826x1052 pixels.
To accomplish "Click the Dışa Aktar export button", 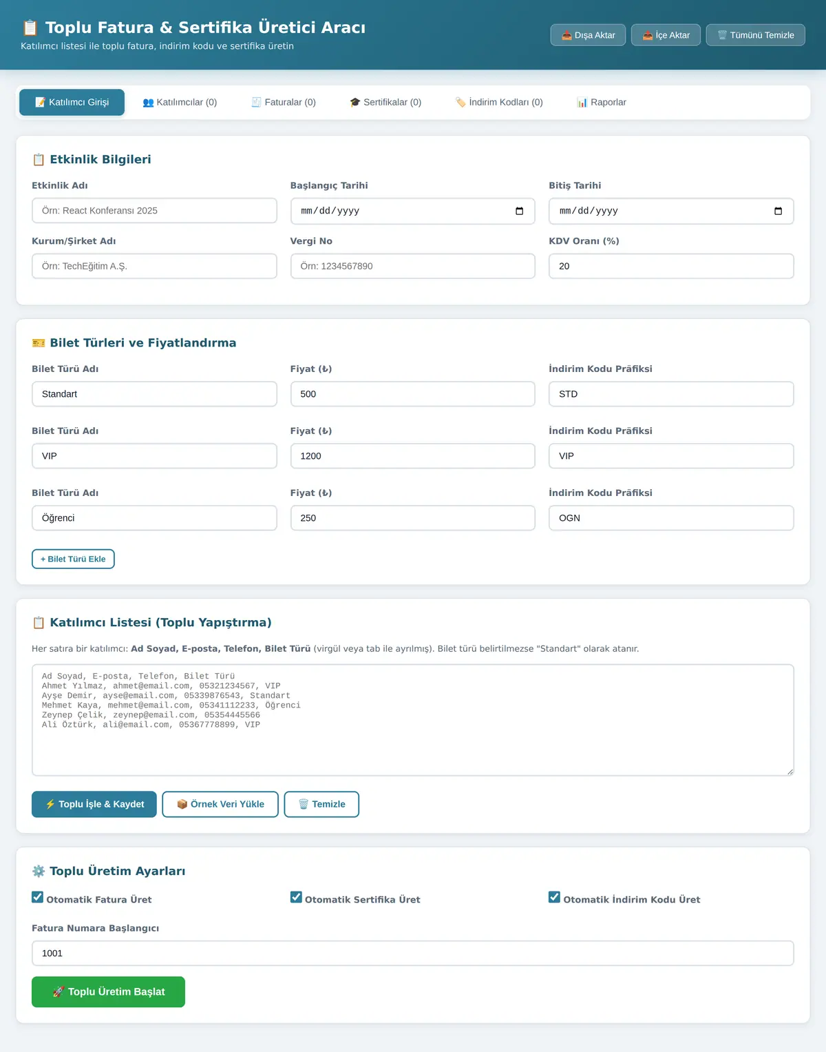I will point(589,35).
